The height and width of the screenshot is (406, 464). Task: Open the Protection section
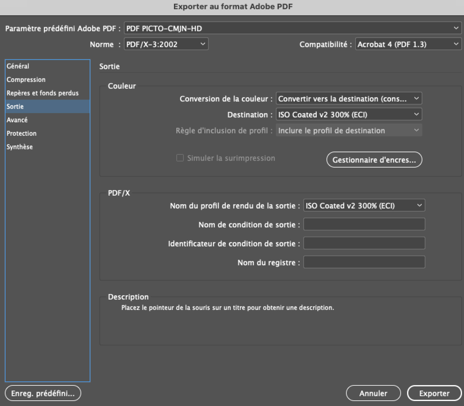21,133
